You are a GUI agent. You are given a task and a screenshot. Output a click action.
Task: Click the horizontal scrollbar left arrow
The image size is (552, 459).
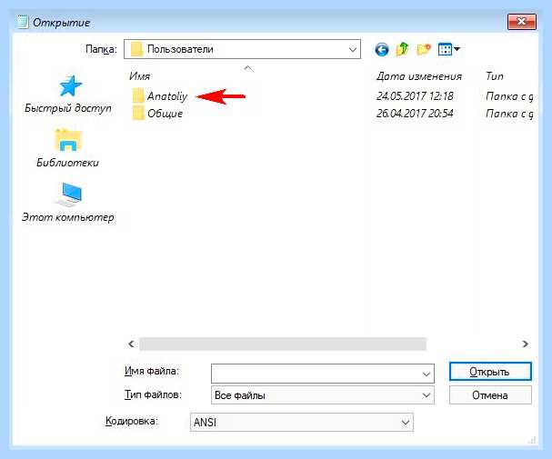(x=131, y=344)
